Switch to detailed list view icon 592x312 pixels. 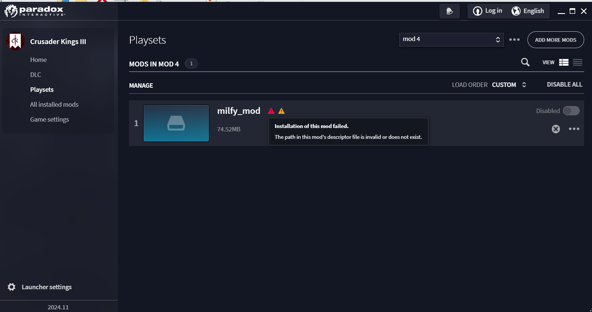point(564,62)
